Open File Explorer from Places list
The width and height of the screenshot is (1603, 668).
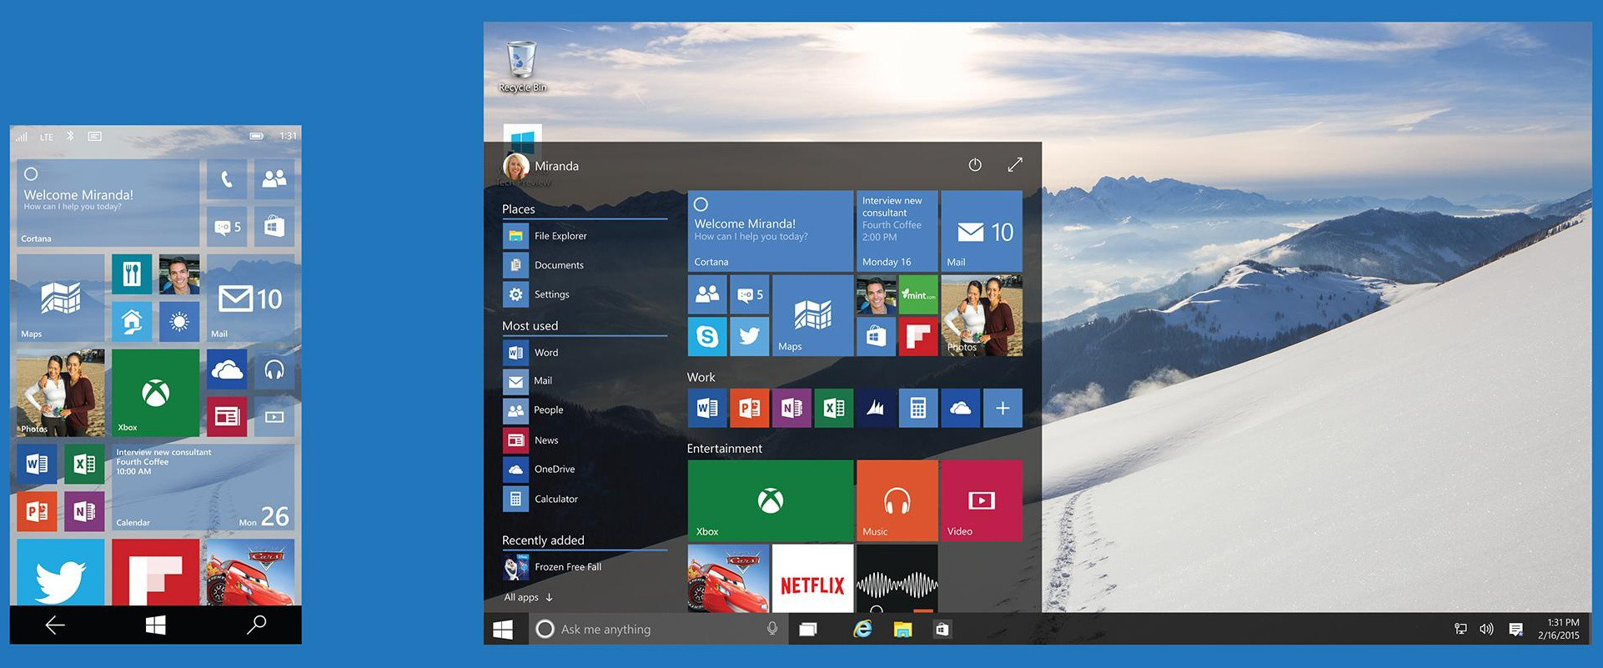(559, 236)
